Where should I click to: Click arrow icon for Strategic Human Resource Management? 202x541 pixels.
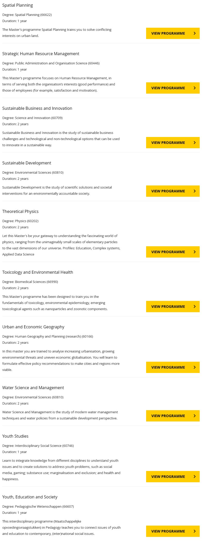195,88
